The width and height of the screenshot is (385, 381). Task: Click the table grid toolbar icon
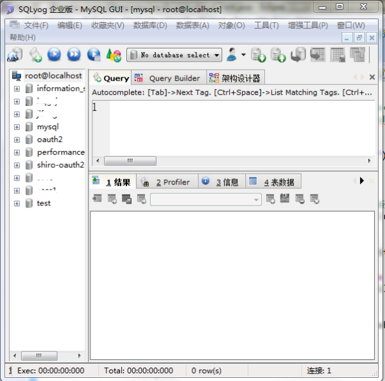(338, 54)
